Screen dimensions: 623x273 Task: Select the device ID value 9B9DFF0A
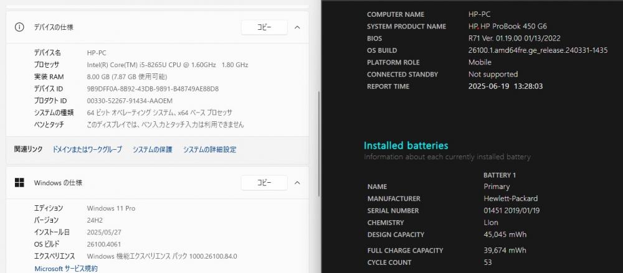click(153, 88)
